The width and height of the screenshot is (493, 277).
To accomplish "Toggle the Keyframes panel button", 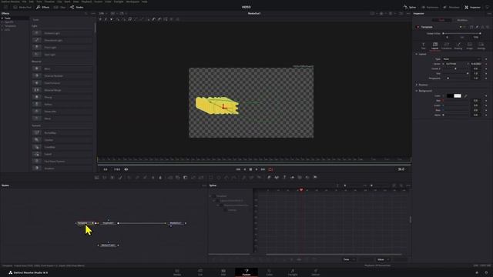I will coord(430,7).
